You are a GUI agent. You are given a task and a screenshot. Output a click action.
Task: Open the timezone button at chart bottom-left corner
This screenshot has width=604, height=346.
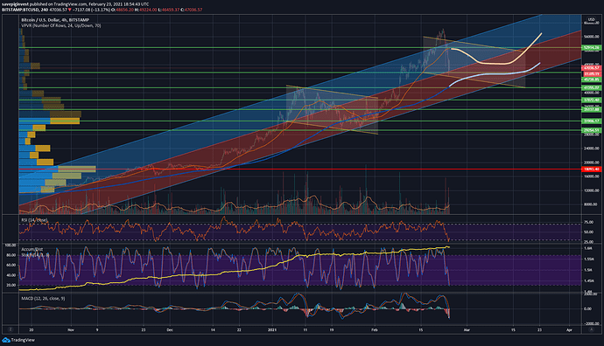point(11,329)
